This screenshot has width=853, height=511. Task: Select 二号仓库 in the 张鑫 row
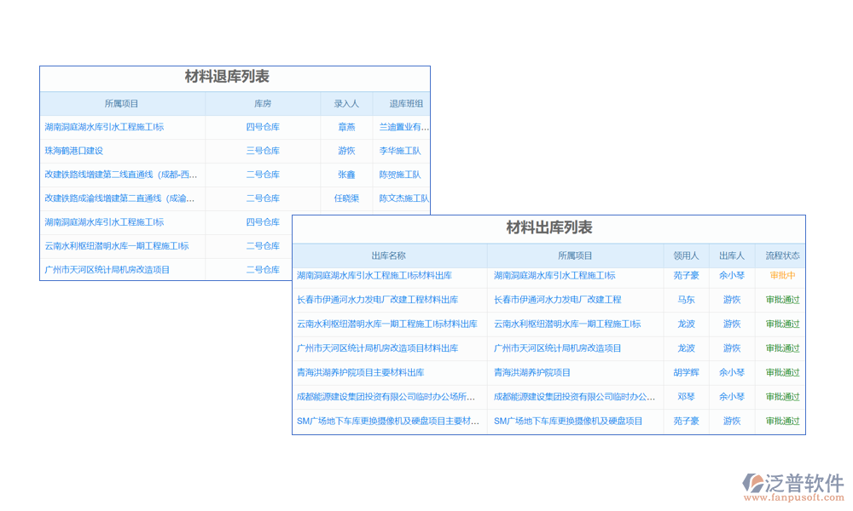tap(263, 175)
